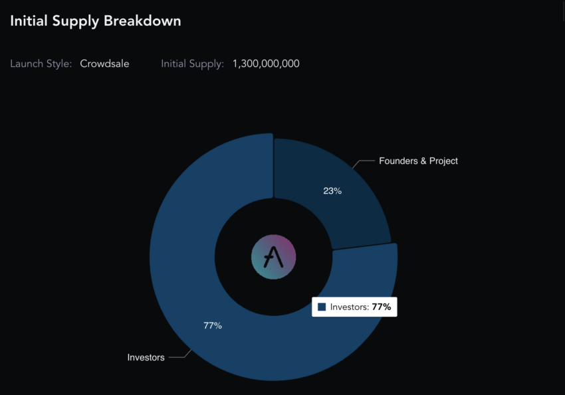The height and width of the screenshot is (395, 565).
Task: Click the 23% value on the chart
Action: click(x=332, y=191)
